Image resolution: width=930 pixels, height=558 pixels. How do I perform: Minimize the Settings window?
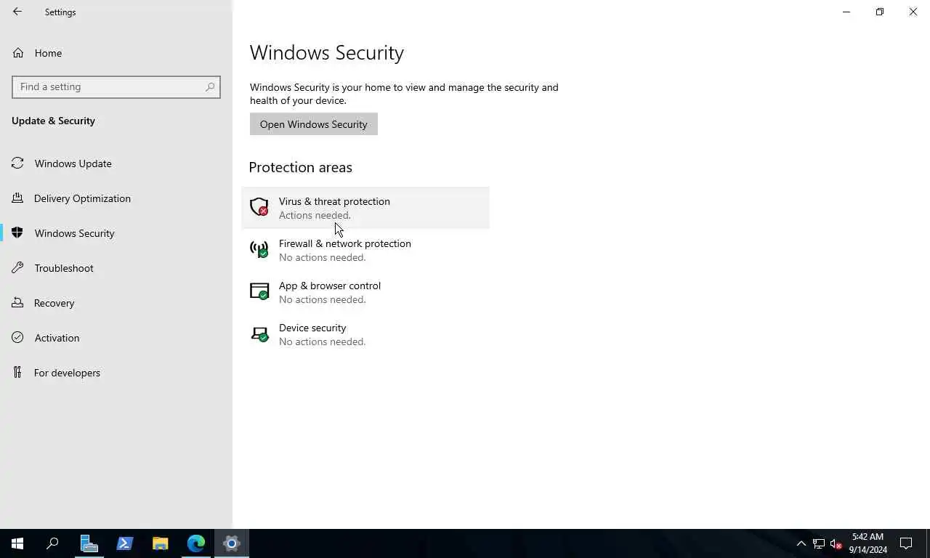pos(846,12)
